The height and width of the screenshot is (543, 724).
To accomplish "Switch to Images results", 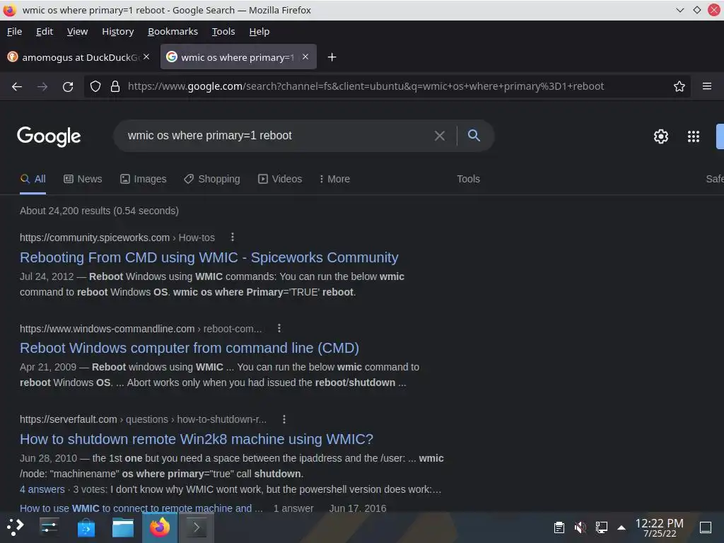I will click(143, 179).
